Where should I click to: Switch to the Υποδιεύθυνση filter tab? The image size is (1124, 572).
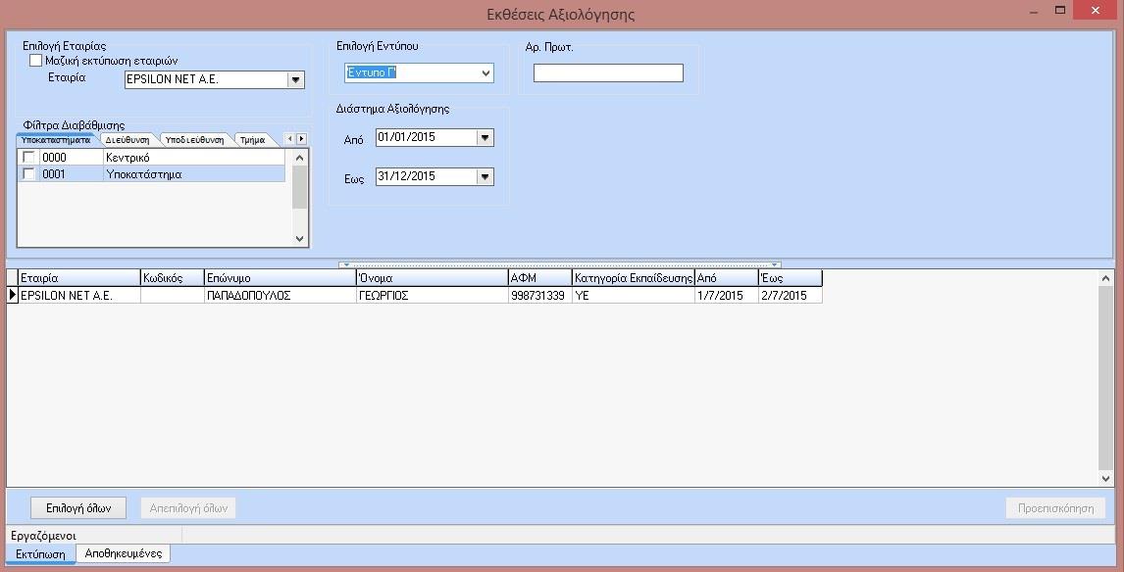pyautogui.click(x=195, y=140)
